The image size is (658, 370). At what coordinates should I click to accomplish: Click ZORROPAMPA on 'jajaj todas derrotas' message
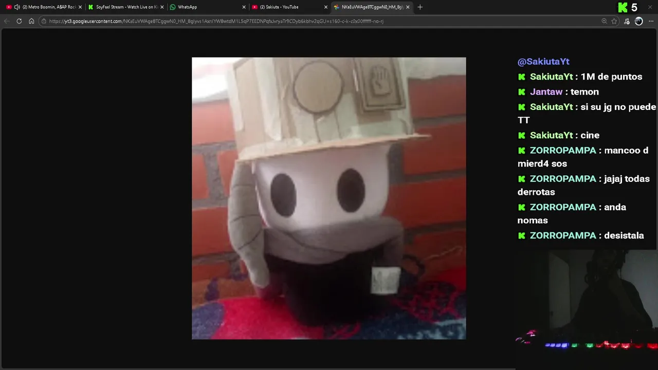(563, 179)
